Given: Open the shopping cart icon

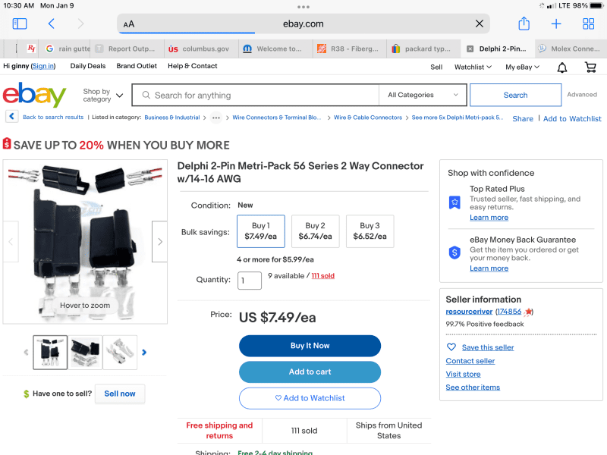Looking at the screenshot, I should [x=590, y=67].
